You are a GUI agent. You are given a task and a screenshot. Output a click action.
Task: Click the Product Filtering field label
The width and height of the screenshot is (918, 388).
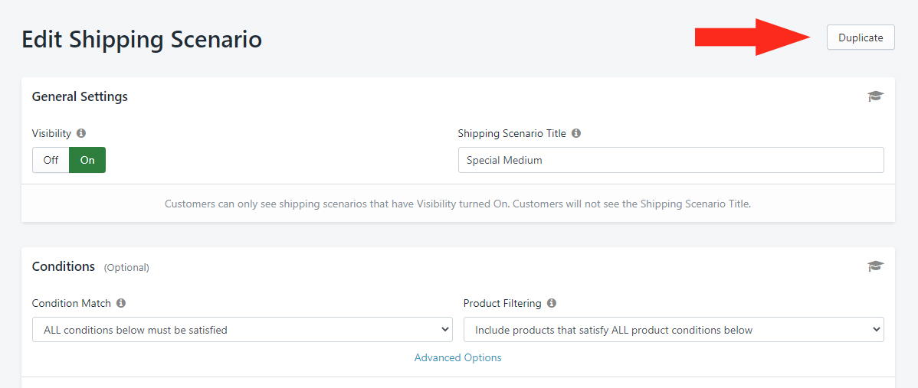coord(502,303)
